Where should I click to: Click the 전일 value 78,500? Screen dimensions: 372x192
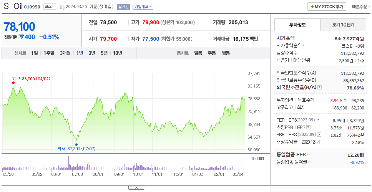[x=108, y=23]
